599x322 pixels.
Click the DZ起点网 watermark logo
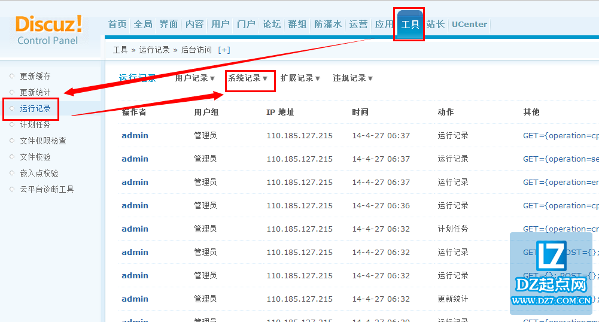pos(551,272)
